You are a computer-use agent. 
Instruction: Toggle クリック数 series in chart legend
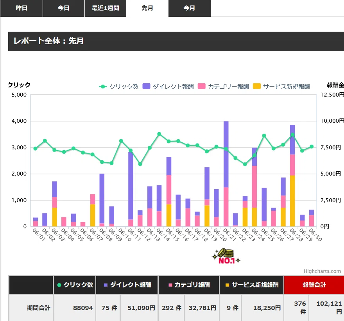click(119, 86)
